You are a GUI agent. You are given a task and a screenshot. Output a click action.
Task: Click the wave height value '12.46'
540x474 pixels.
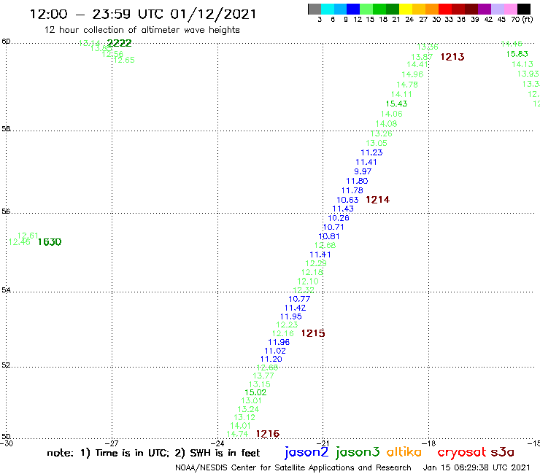pos(19,242)
